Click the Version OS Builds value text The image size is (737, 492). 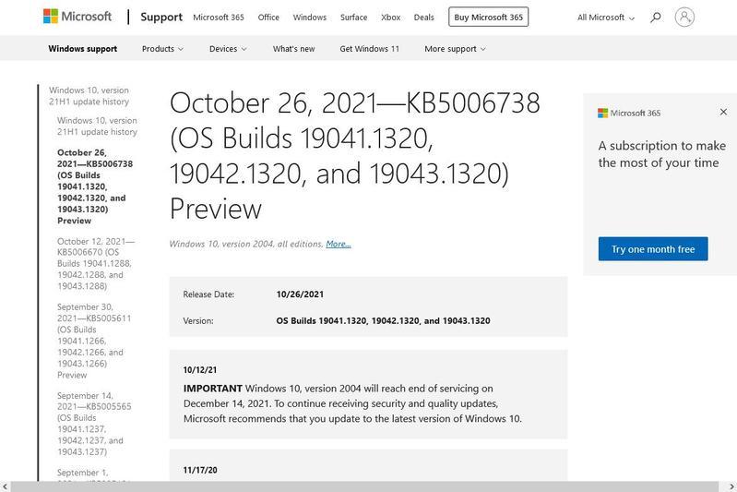383,321
